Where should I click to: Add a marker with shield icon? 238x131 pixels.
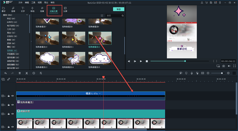pos(186,73)
